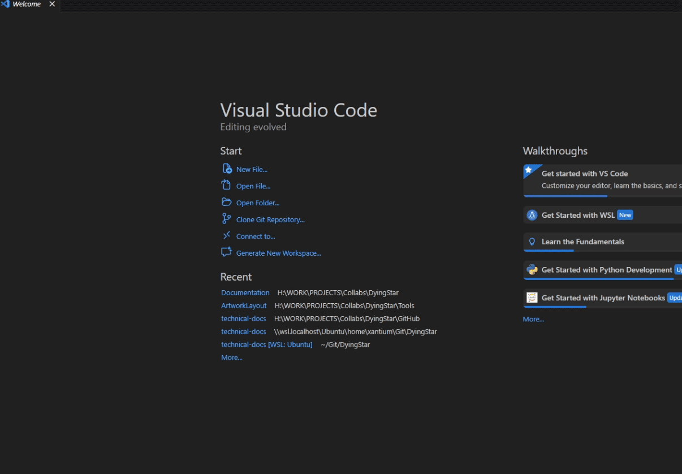
Task: Click the Jupyter Notebooks icon
Action: (x=532, y=298)
